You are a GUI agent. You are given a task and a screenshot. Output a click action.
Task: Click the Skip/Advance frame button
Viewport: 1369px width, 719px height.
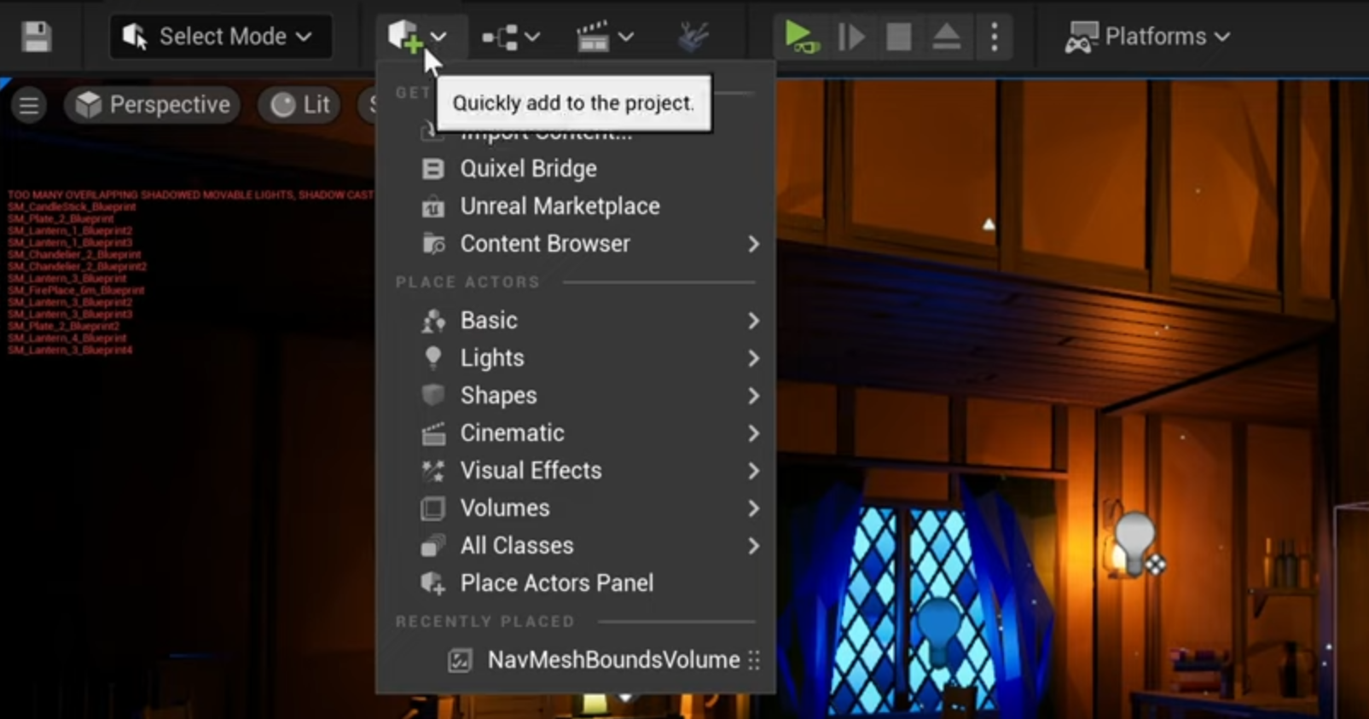[851, 37]
